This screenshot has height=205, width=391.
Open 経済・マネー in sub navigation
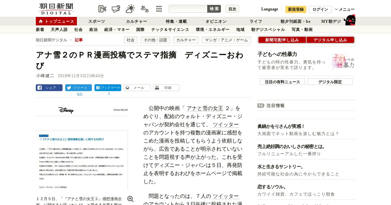tap(117, 30)
